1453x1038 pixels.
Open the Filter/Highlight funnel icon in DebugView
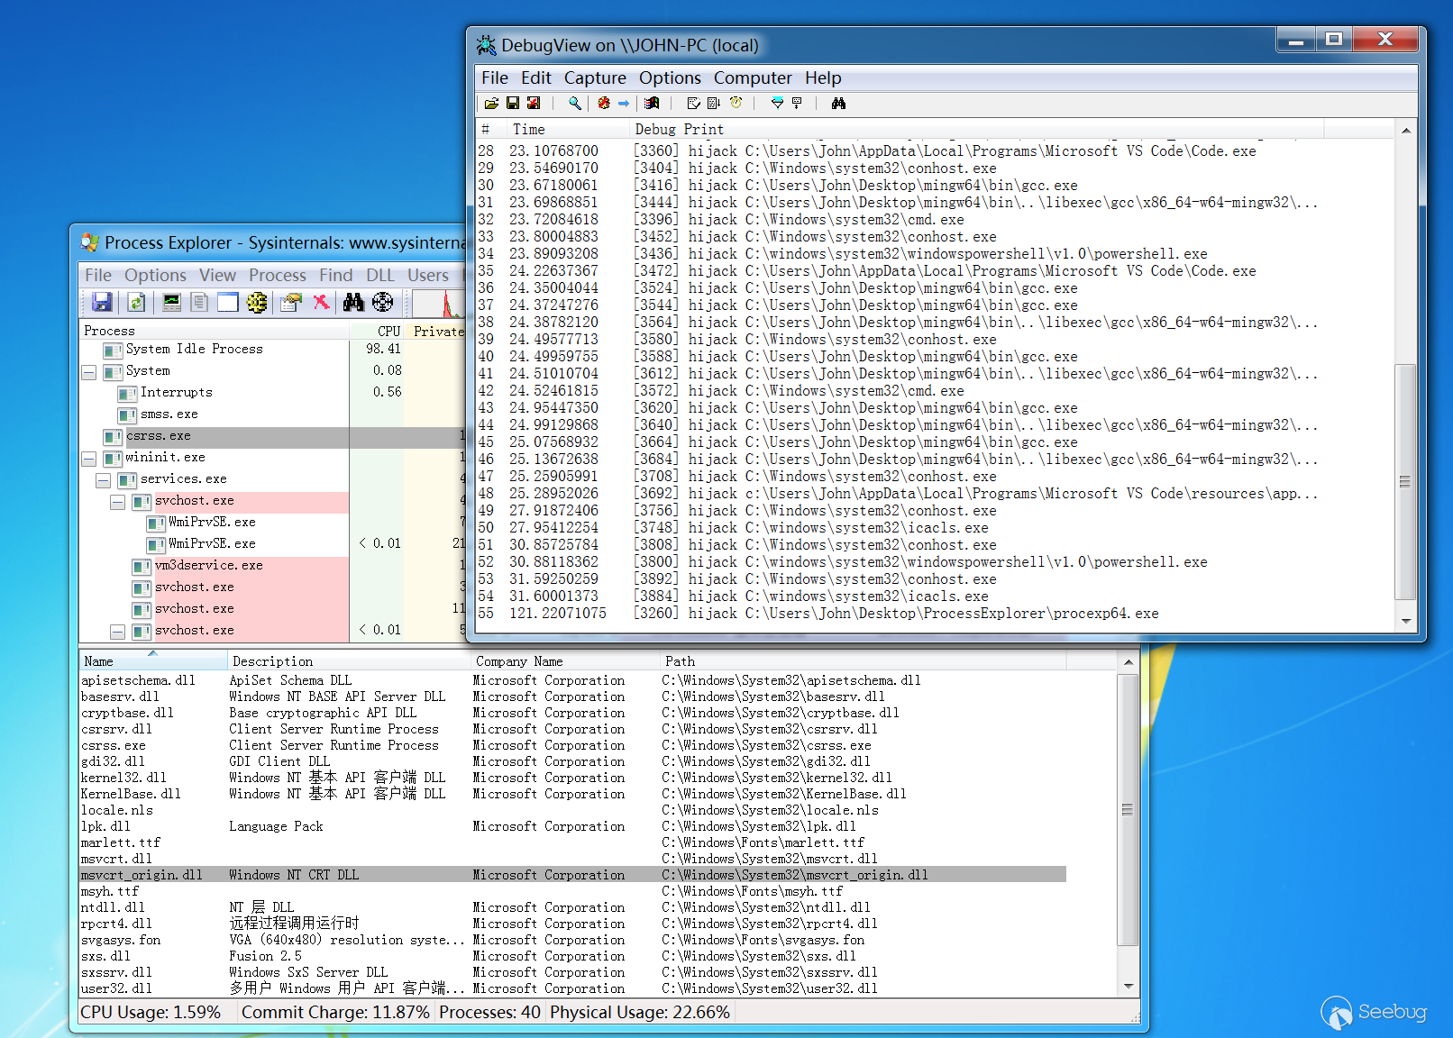click(x=777, y=104)
